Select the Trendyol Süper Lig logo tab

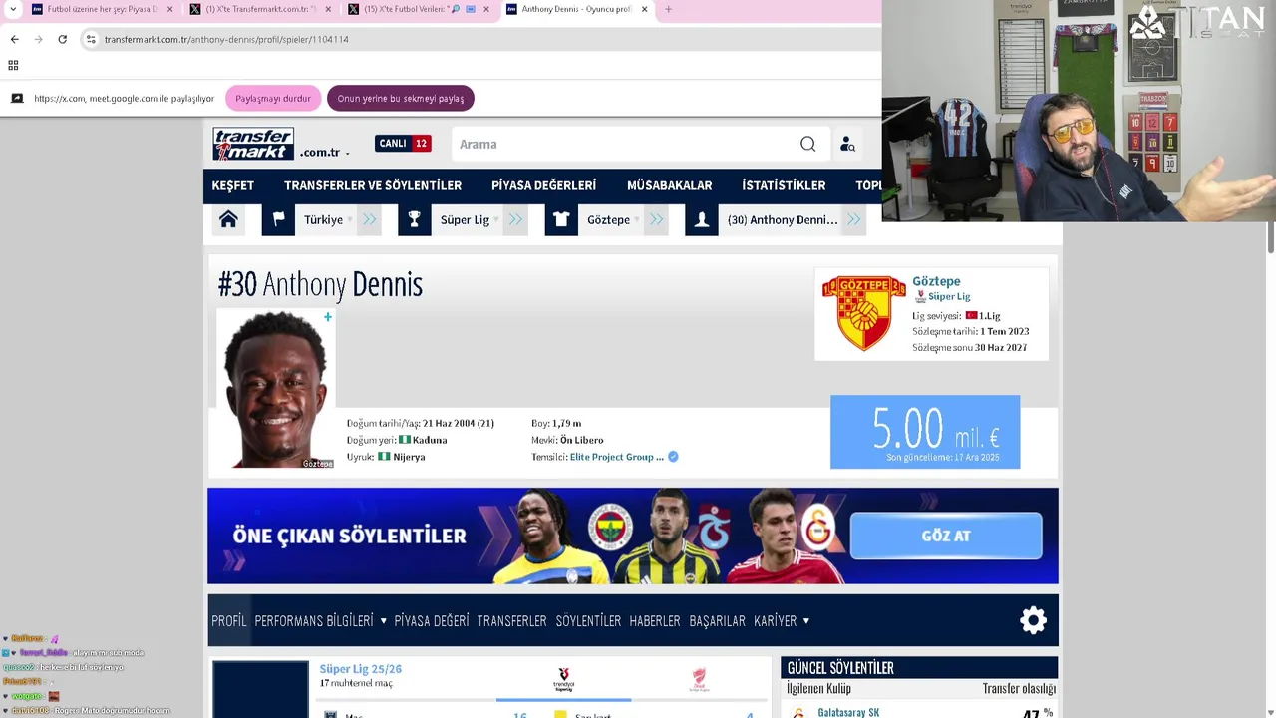click(x=563, y=680)
